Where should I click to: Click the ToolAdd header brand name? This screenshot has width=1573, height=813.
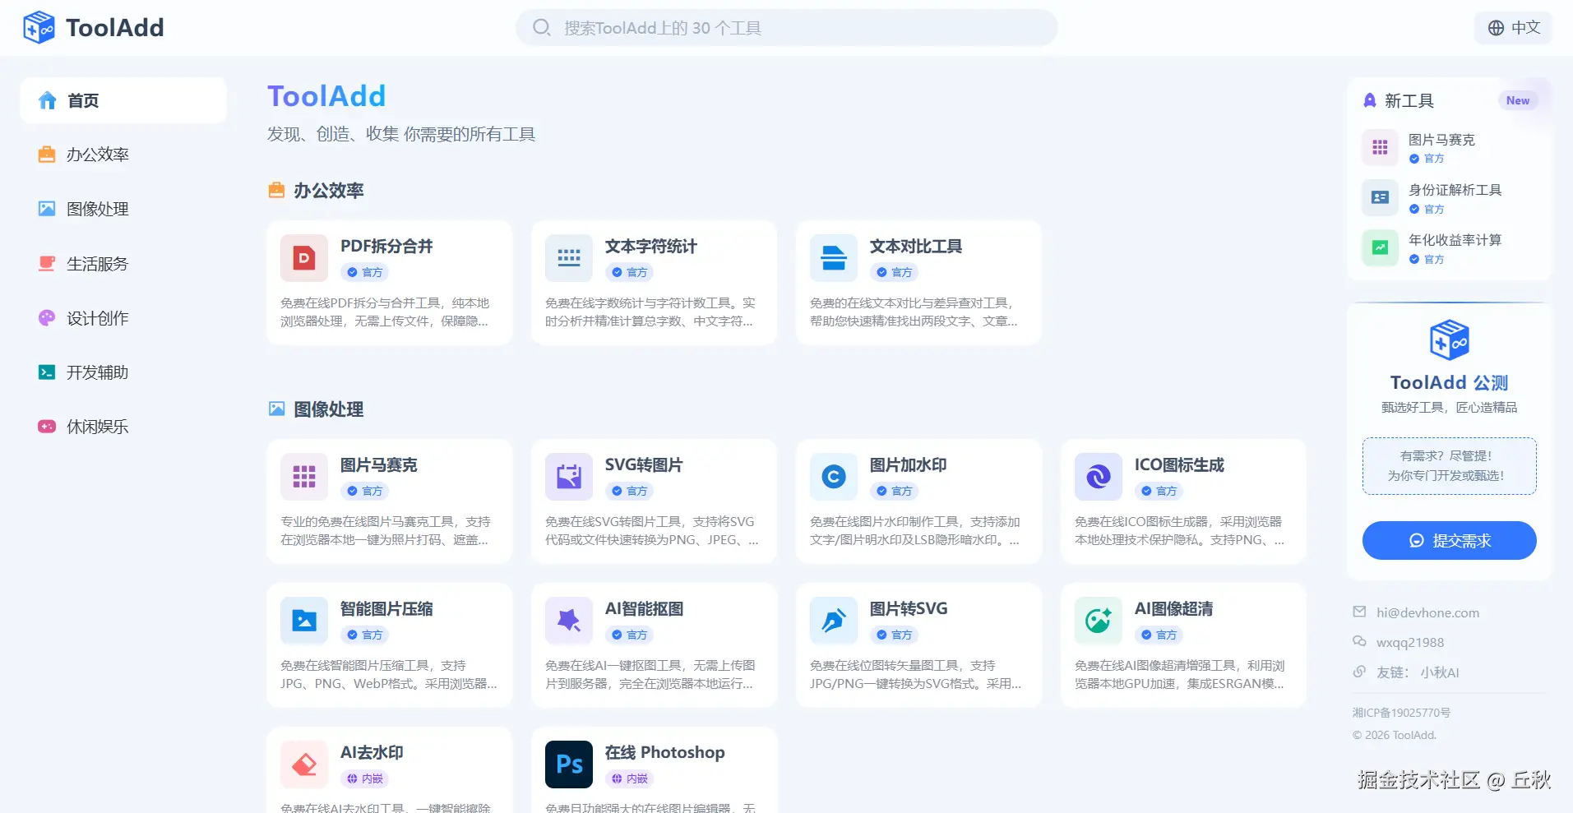(x=115, y=28)
